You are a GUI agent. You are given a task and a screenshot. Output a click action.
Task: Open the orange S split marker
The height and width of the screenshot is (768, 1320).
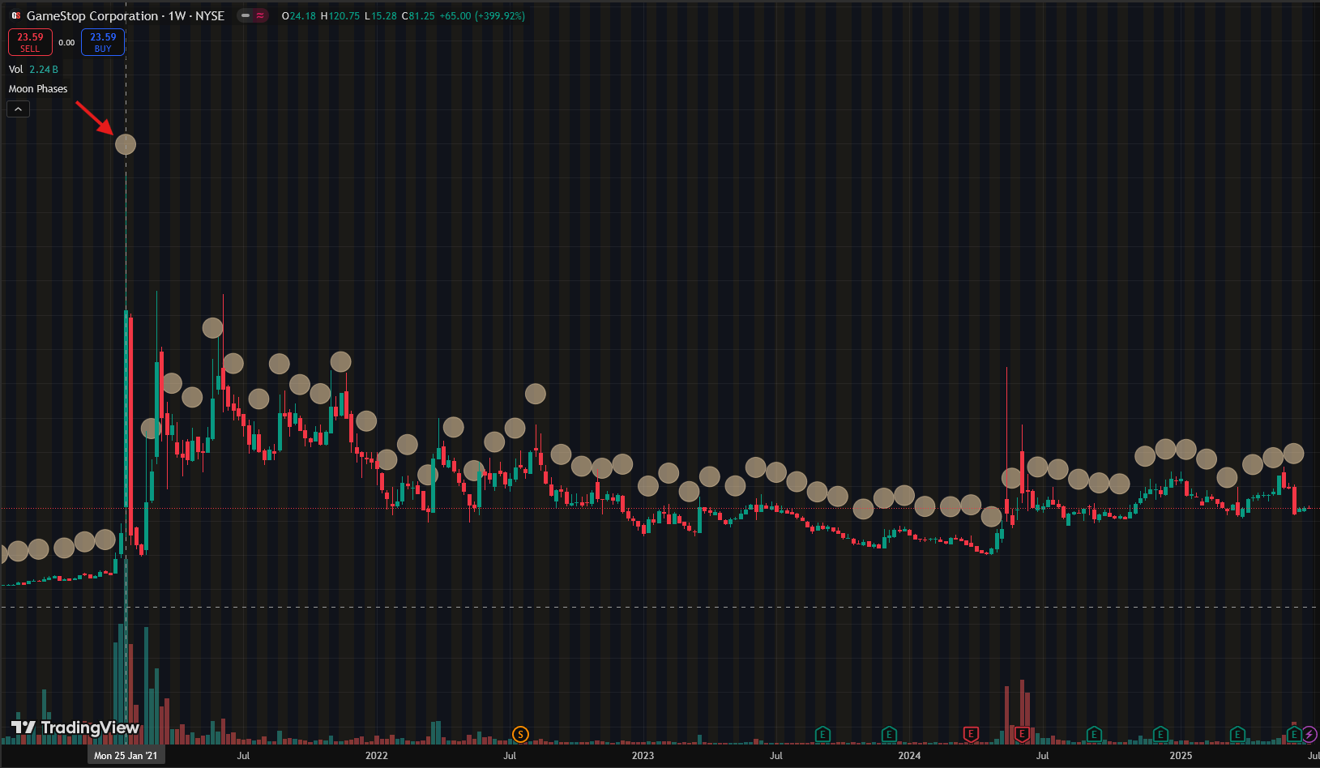(x=520, y=735)
